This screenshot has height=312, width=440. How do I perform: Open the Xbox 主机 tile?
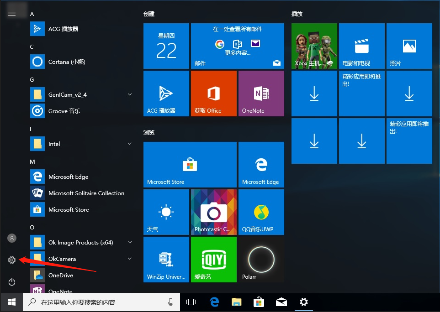pos(314,46)
